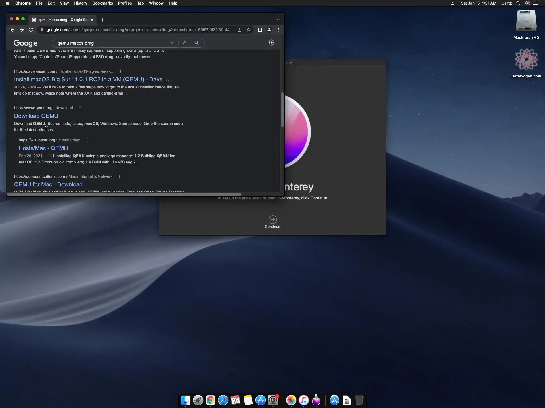The width and height of the screenshot is (545, 408).
Task: Click the Chrome reload page icon
Action: coord(31,30)
